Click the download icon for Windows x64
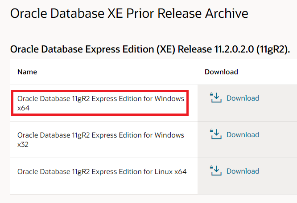 215,97
